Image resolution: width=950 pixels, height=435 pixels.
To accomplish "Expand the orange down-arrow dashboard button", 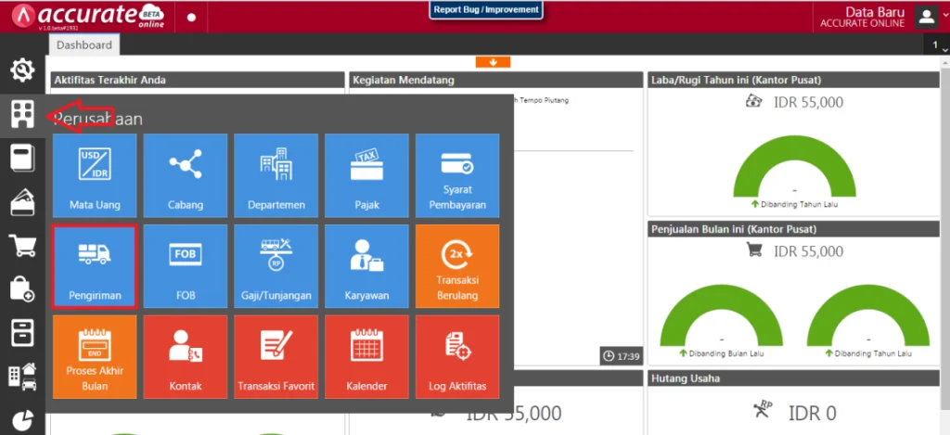I will (494, 62).
